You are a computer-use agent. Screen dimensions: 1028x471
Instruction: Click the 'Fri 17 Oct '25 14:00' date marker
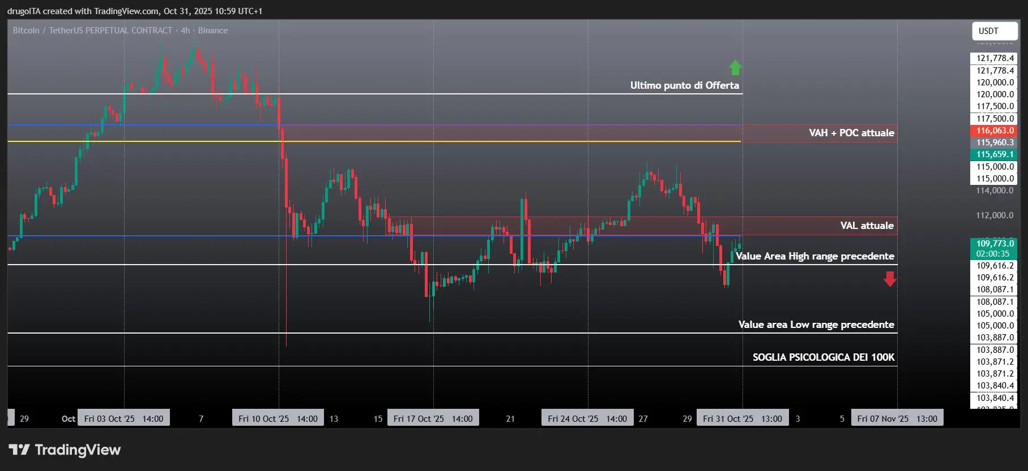(x=433, y=418)
